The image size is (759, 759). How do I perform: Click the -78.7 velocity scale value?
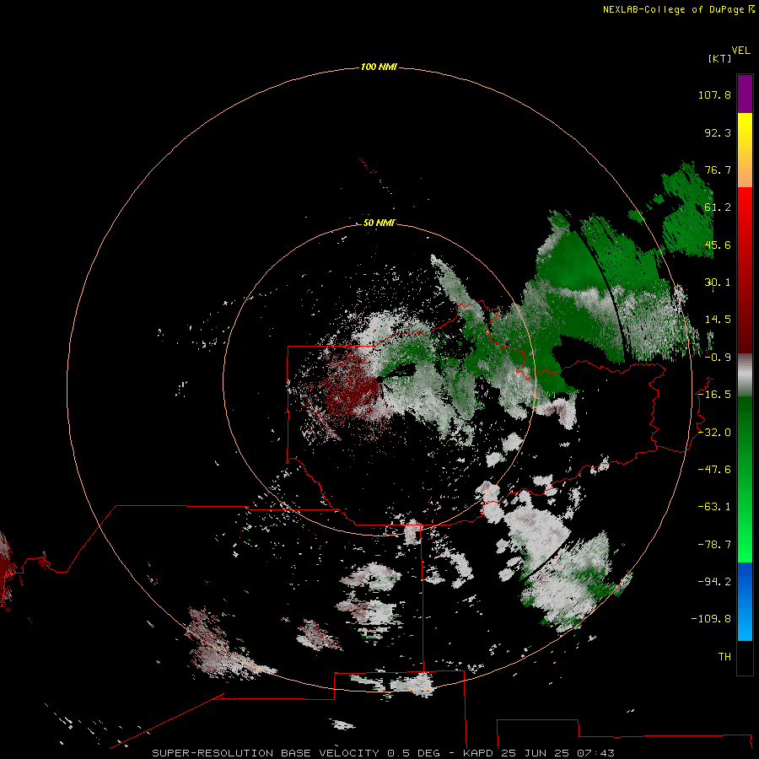(714, 545)
